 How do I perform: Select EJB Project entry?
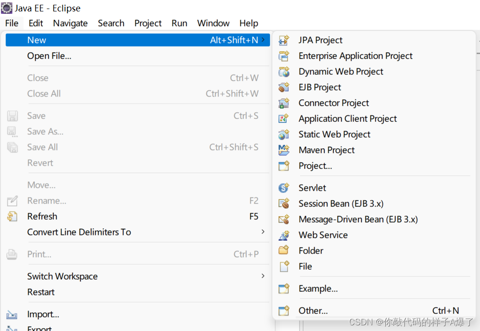(x=374, y=88)
